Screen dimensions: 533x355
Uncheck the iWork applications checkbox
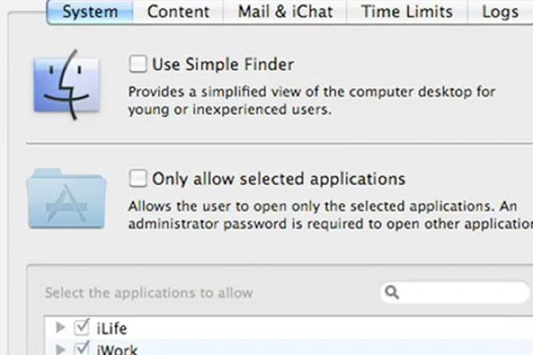81,348
